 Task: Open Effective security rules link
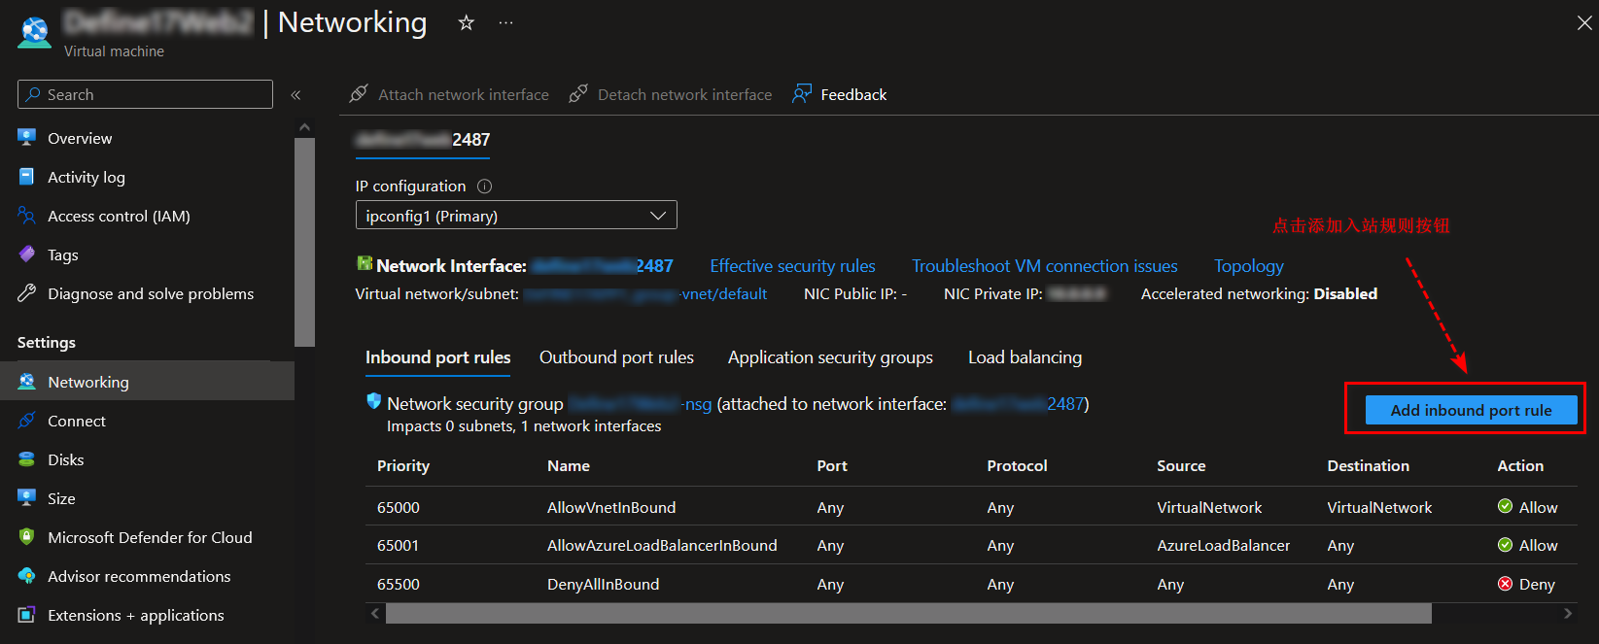coord(792,266)
